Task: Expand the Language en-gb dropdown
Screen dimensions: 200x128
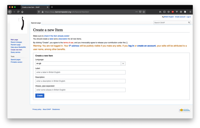Action: tap(123, 63)
